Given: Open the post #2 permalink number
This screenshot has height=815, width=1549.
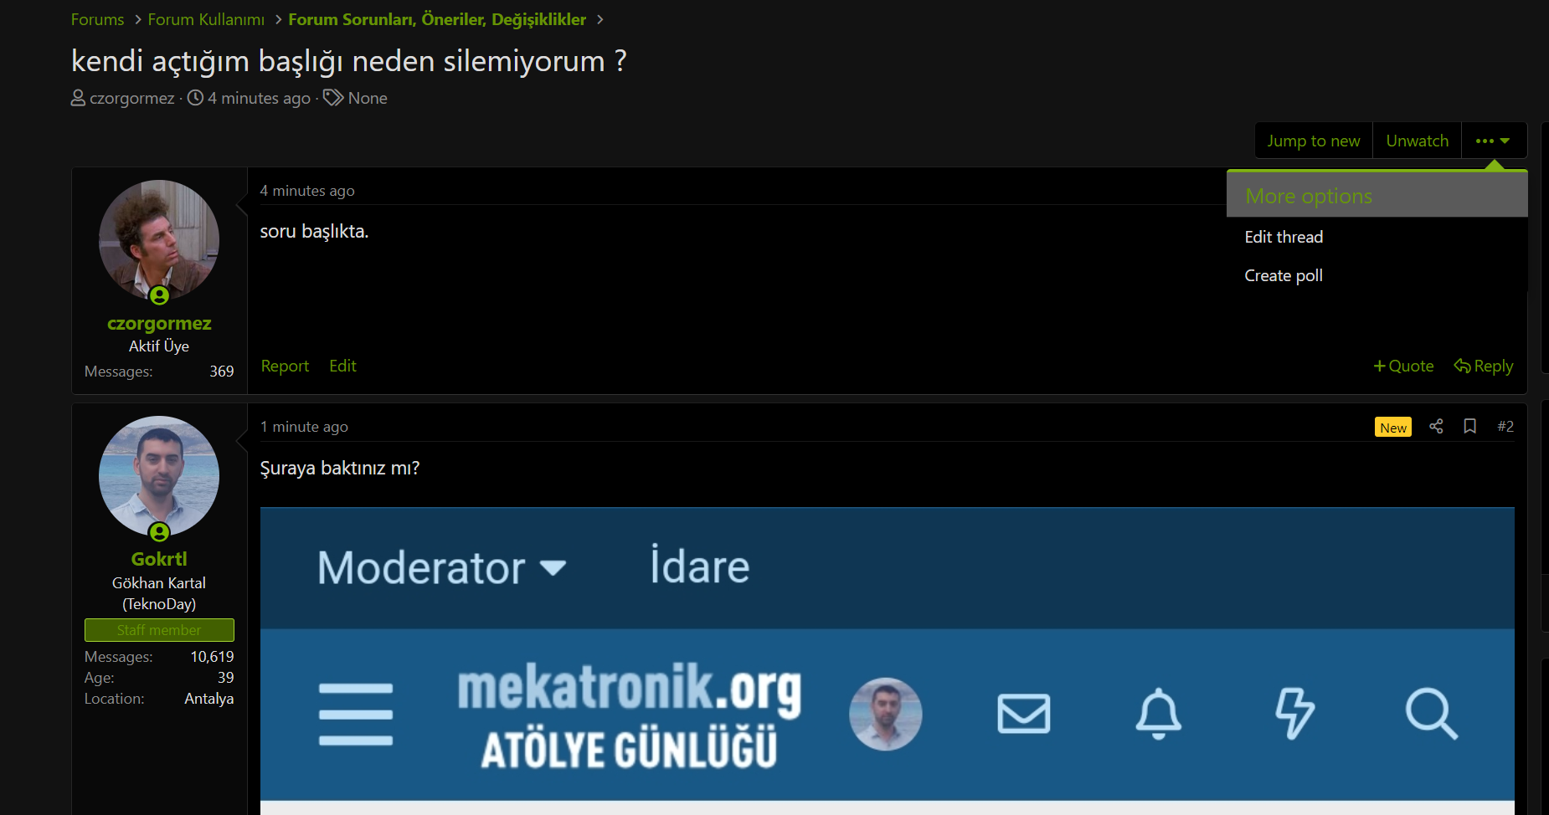Looking at the screenshot, I should coord(1505,427).
